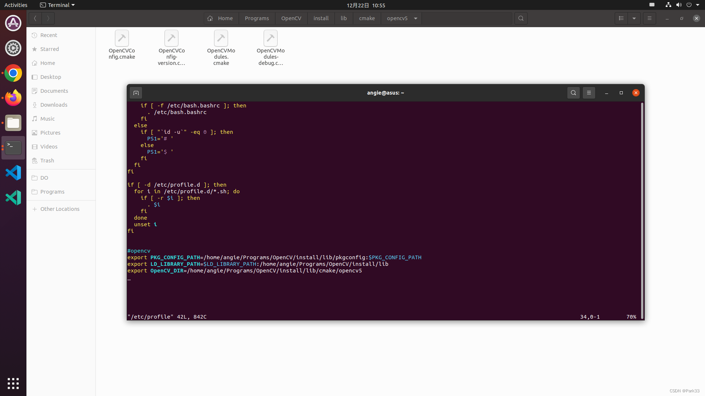Click Other Locations in the sidebar
Viewport: 705px width, 396px height.
tap(60, 209)
